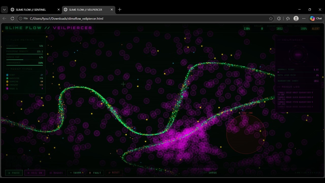
Task: Collapse the ROGUE LOG section
Action: pos(288,87)
